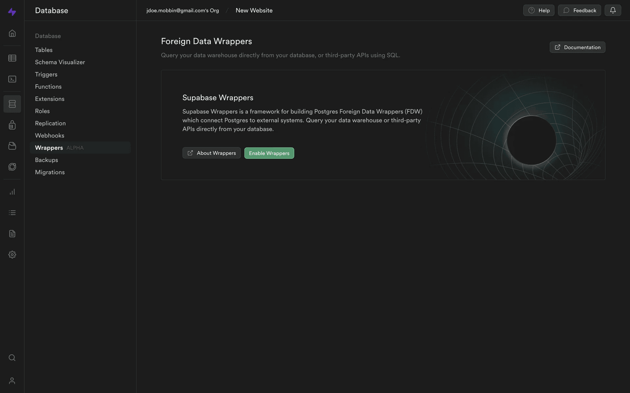630x393 pixels.
Task: Open the SQL Editor terminal icon
Action: tap(12, 79)
